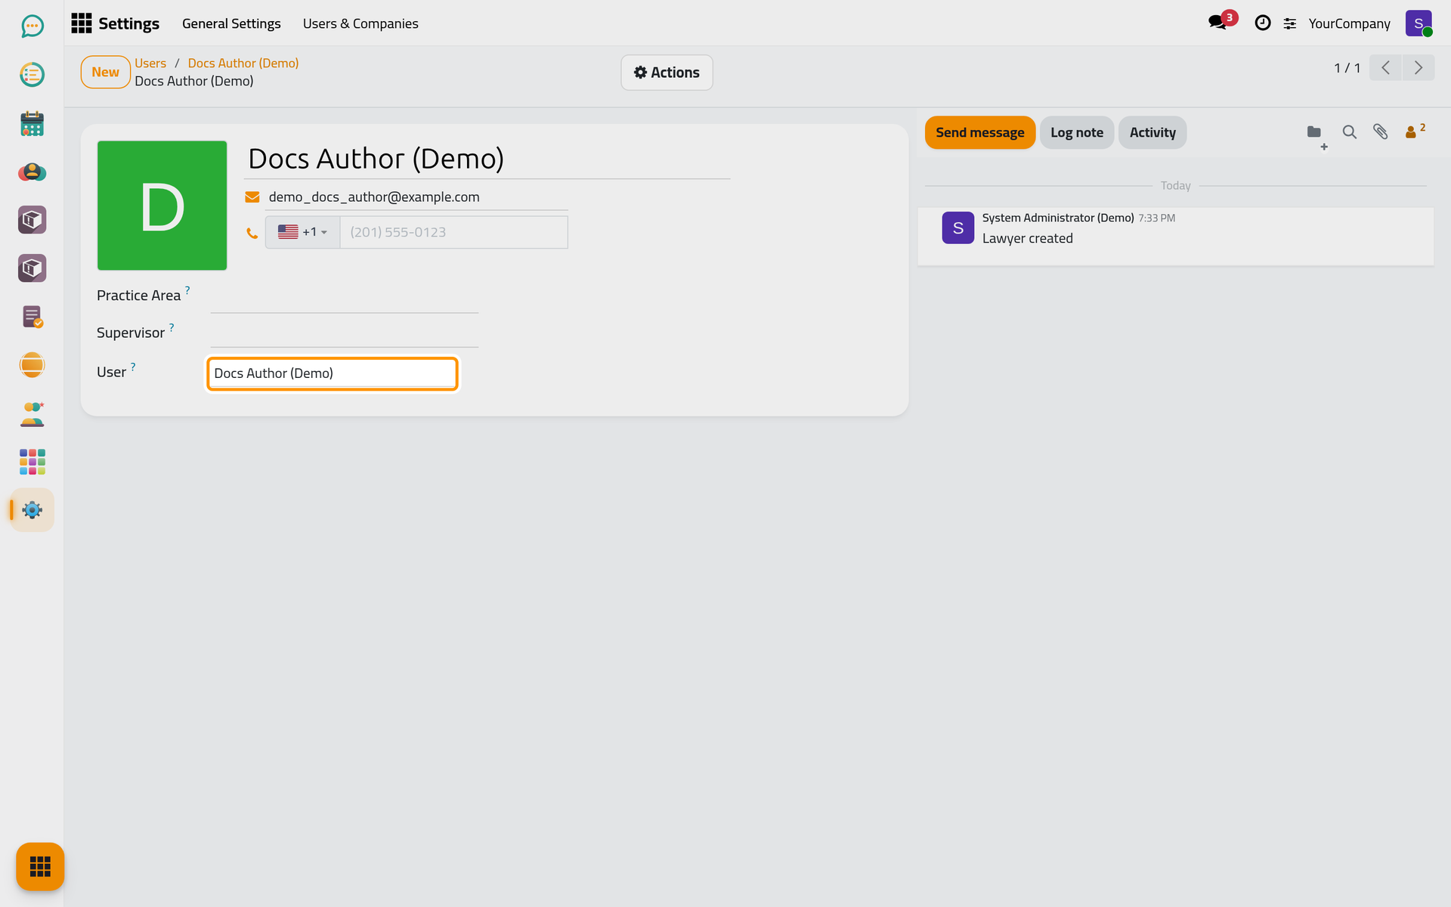Viewport: 1451px width, 907px height.
Task: Click Send message button
Action: [979, 132]
